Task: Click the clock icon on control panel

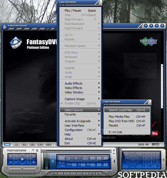Action: pyautogui.click(x=43, y=173)
